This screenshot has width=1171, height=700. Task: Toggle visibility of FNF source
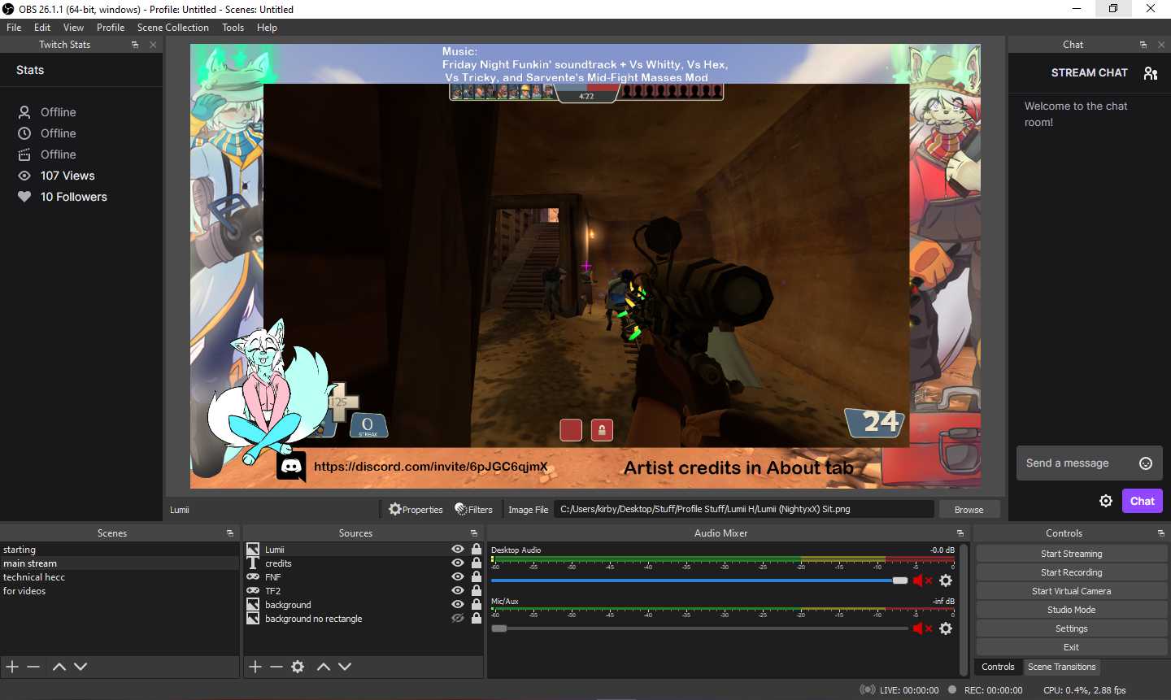[458, 577]
